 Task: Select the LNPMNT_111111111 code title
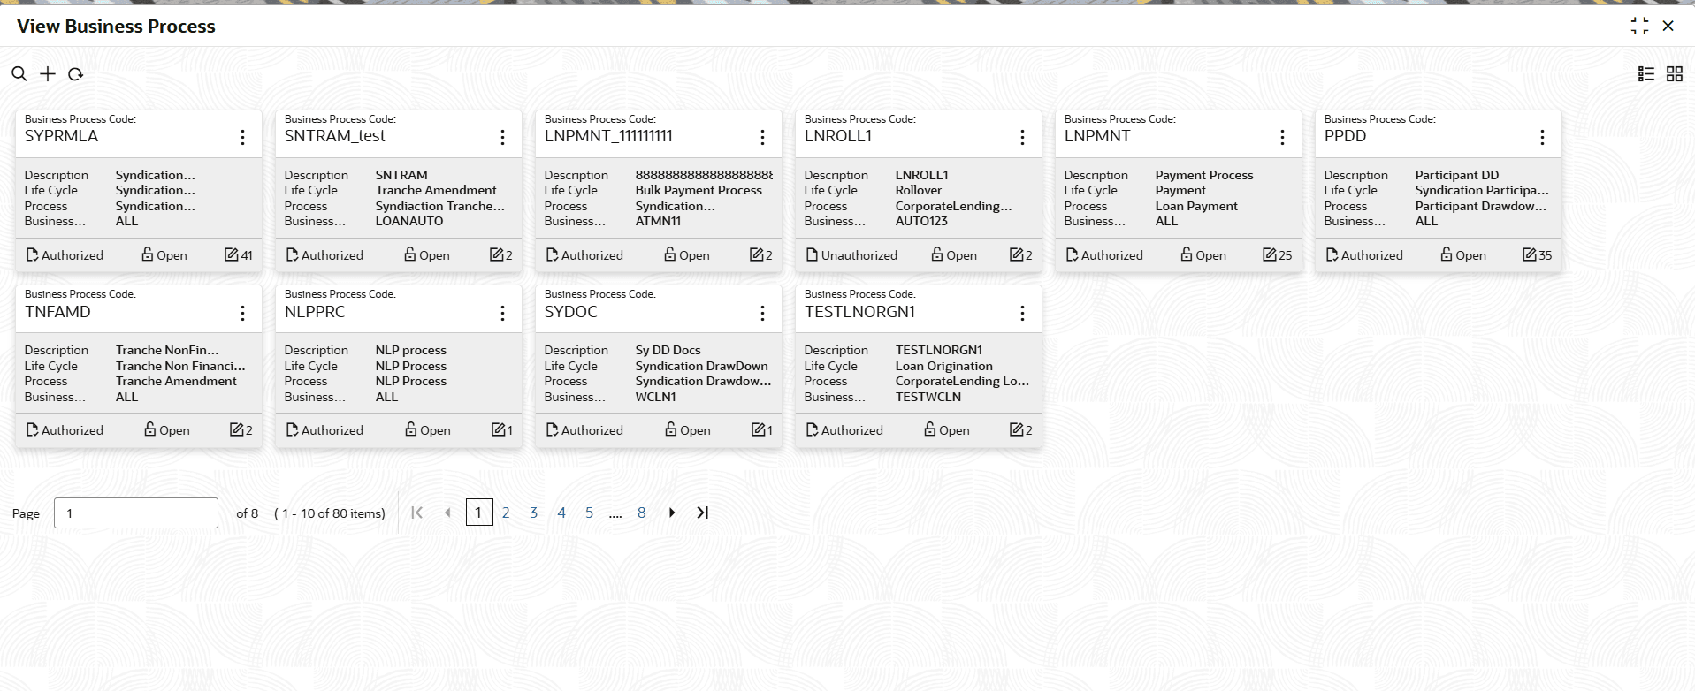coord(608,136)
